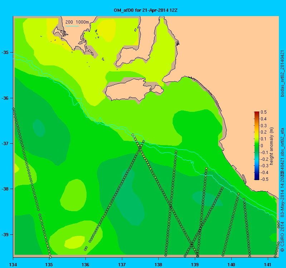Click the latitude axis label '-37'
The width and height of the screenshot is (286, 268).
(x=5, y=144)
